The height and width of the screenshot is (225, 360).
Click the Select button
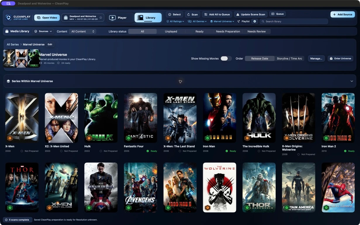click(175, 14)
